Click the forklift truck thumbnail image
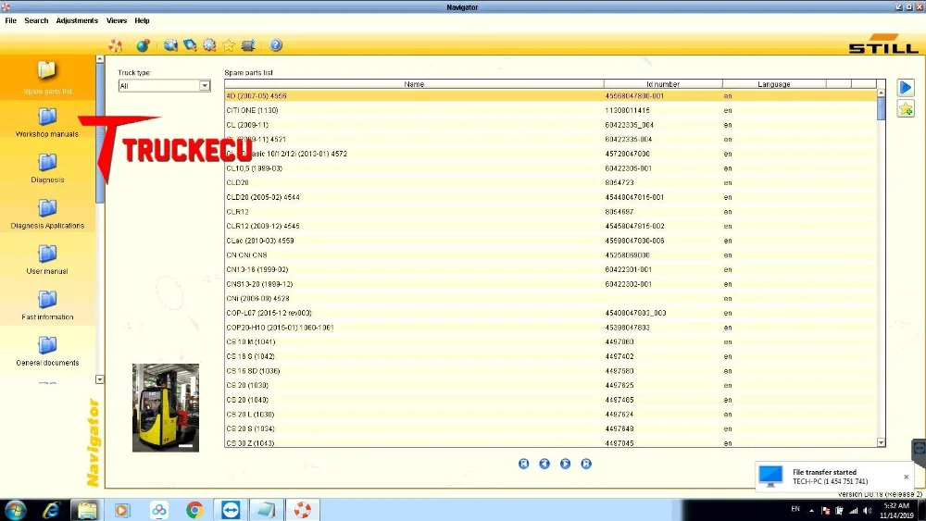The width and height of the screenshot is (926, 521). coord(166,408)
